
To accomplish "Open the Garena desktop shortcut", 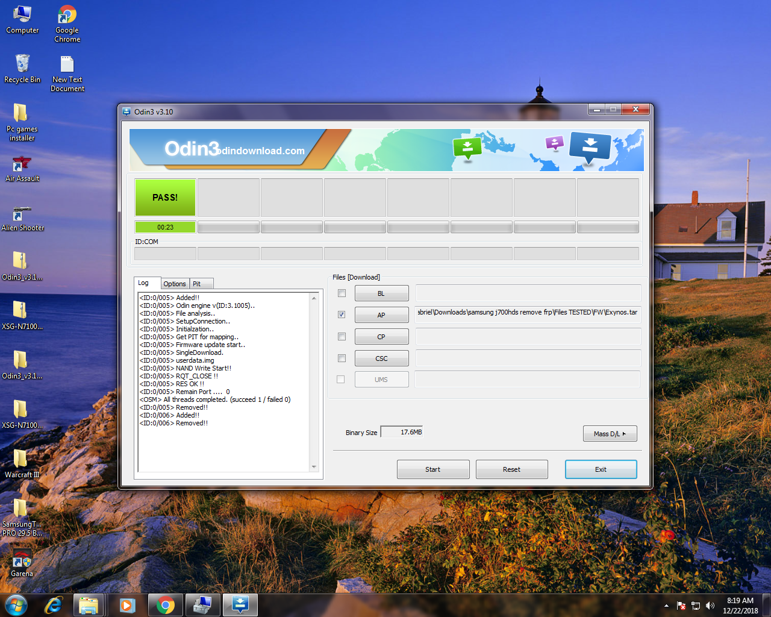I will pyautogui.click(x=22, y=563).
